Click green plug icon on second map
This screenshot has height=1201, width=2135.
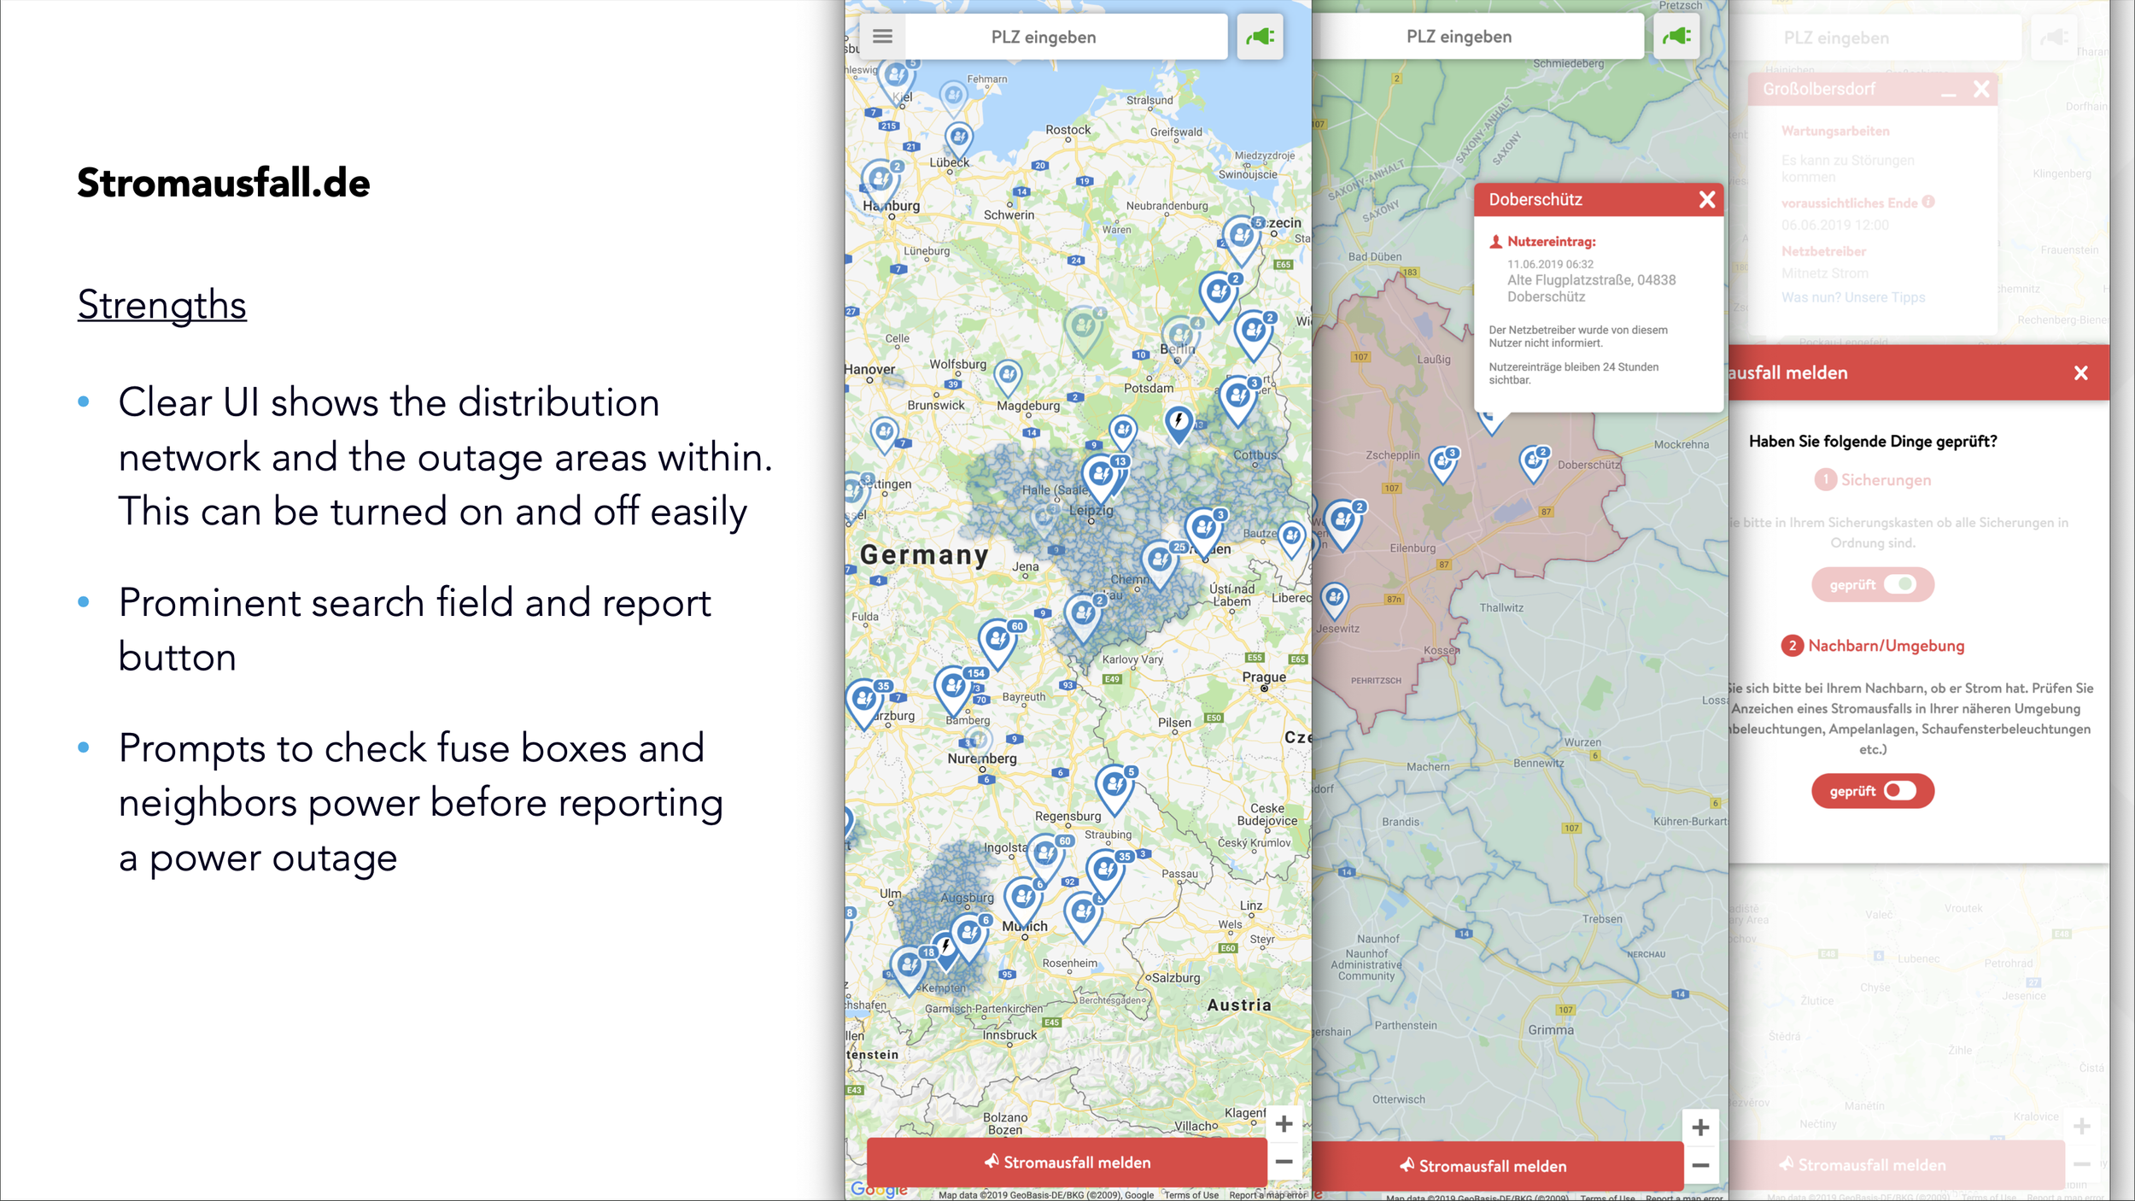click(x=1676, y=37)
